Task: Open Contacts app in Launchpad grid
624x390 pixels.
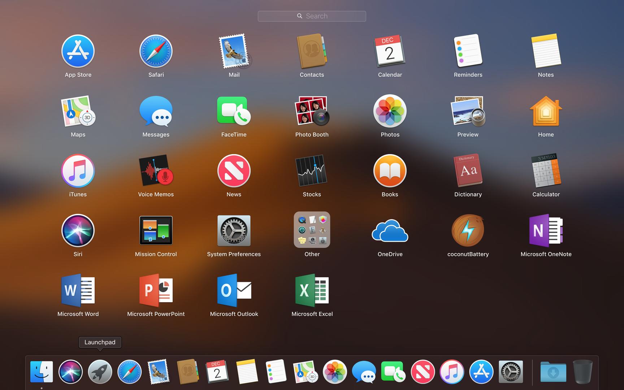Action: point(312,51)
